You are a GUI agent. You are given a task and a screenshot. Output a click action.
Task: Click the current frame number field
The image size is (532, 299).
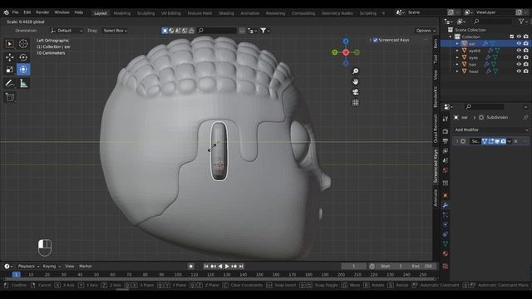tap(353, 267)
